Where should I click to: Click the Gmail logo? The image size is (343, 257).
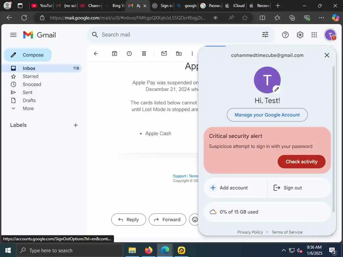[40, 35]
